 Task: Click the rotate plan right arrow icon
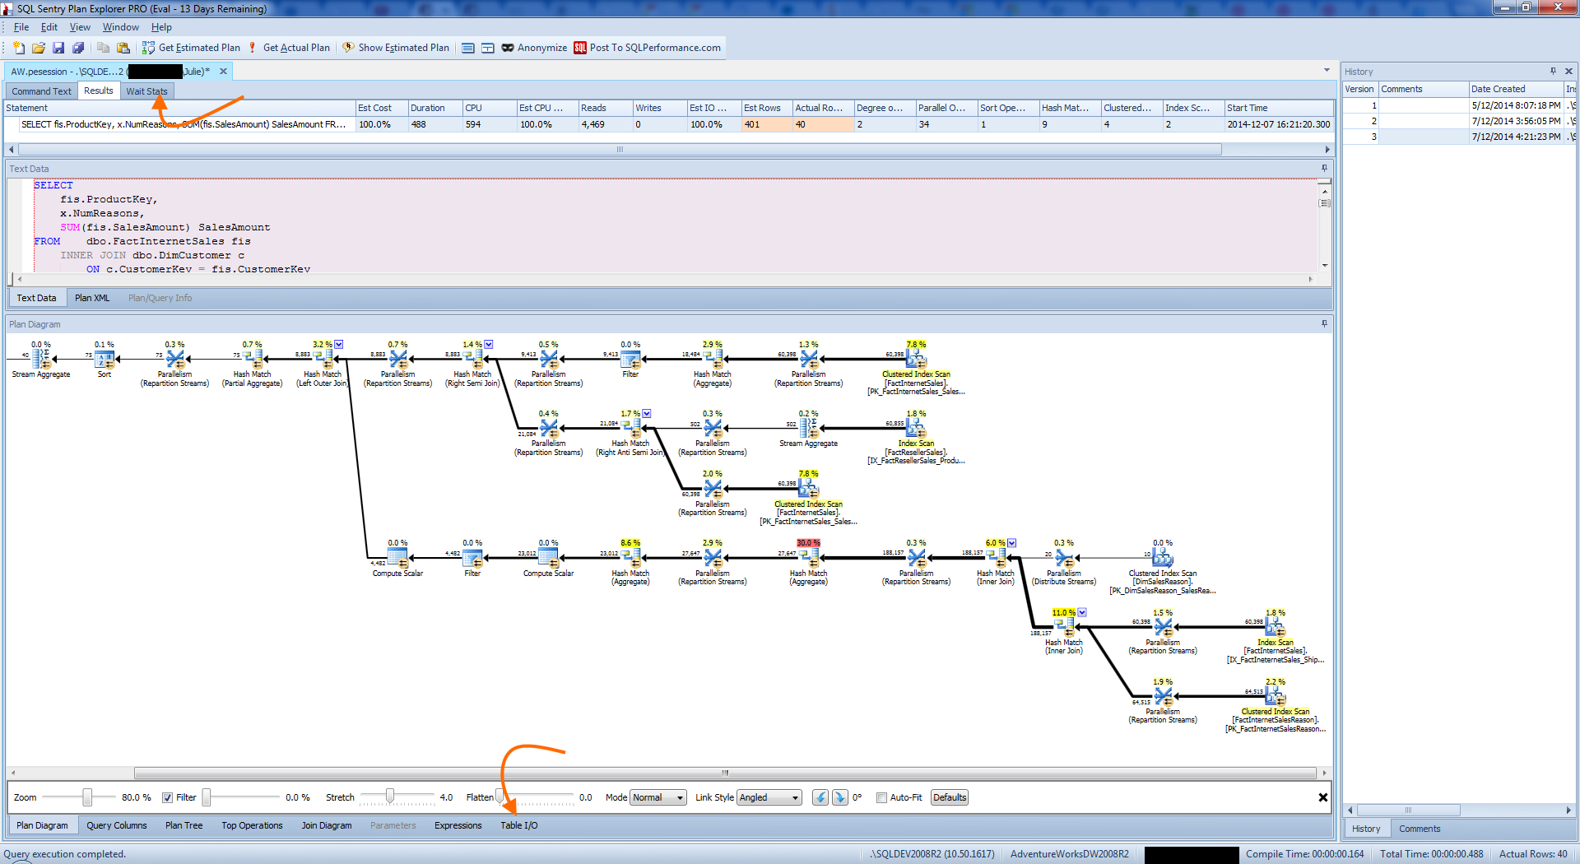839,797
